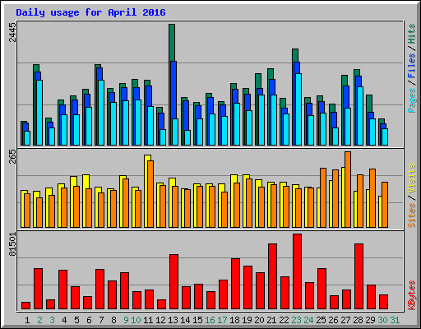The image size is (421, 329).
Task: Click day 11 on the x-axis
Action: pos(148,320)
